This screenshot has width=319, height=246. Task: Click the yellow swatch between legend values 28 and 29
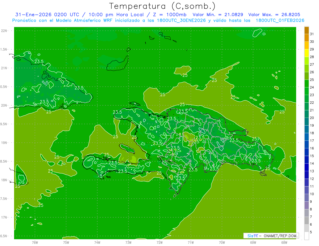pos(307,53)
